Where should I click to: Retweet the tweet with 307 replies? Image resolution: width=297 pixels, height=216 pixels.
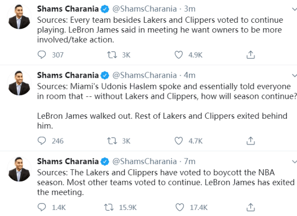click(x=111, y=55)
